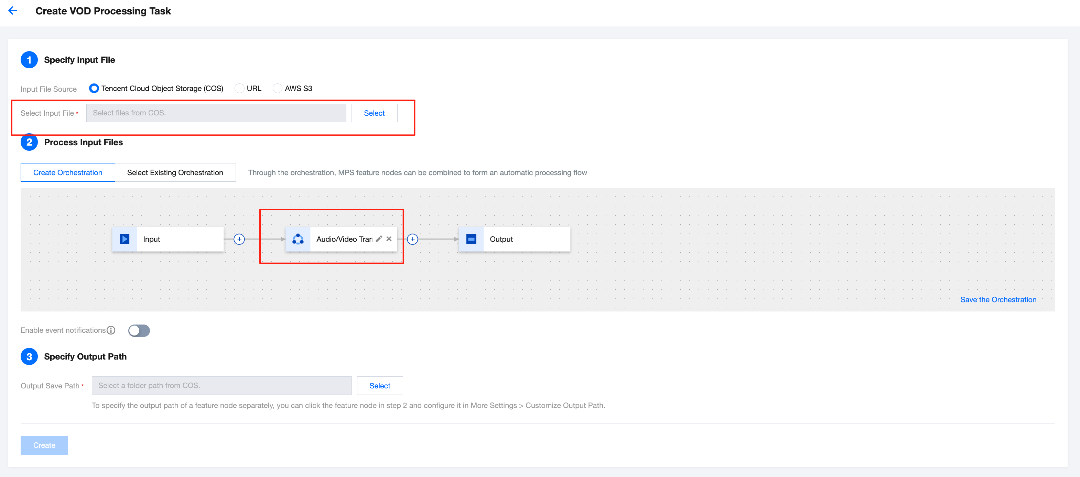The width and height of the screenshot is (1080, 477).
Task: Enable the event notifications toggle
Action: (x=139, y=331)
